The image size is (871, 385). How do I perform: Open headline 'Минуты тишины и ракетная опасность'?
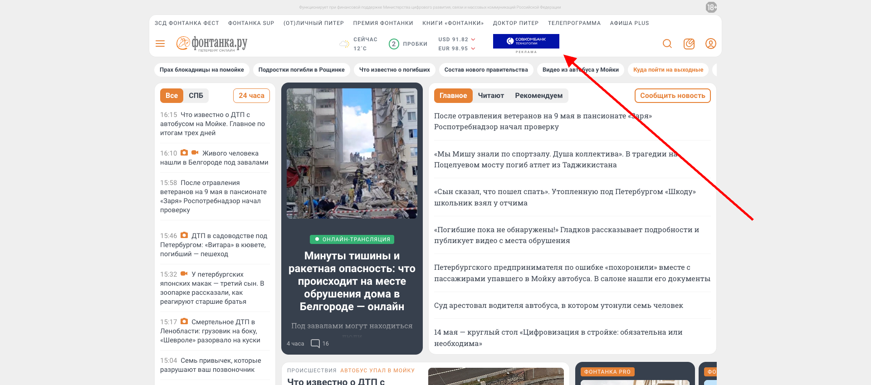click(352, 281)
